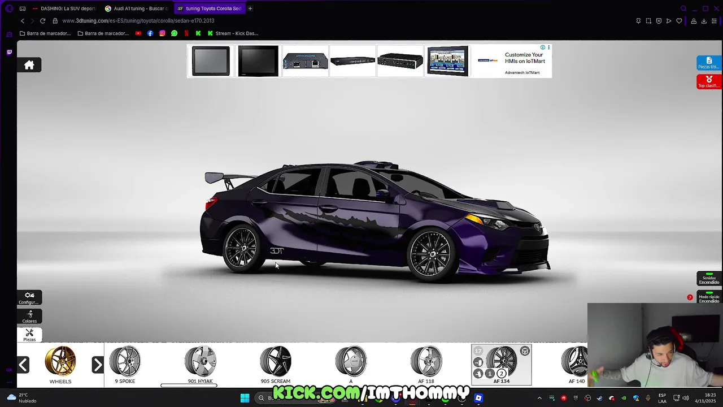Screen dimensions: 723x407
Task: Open the Piezas Utilizadas blue button
Action: point(709,63)
